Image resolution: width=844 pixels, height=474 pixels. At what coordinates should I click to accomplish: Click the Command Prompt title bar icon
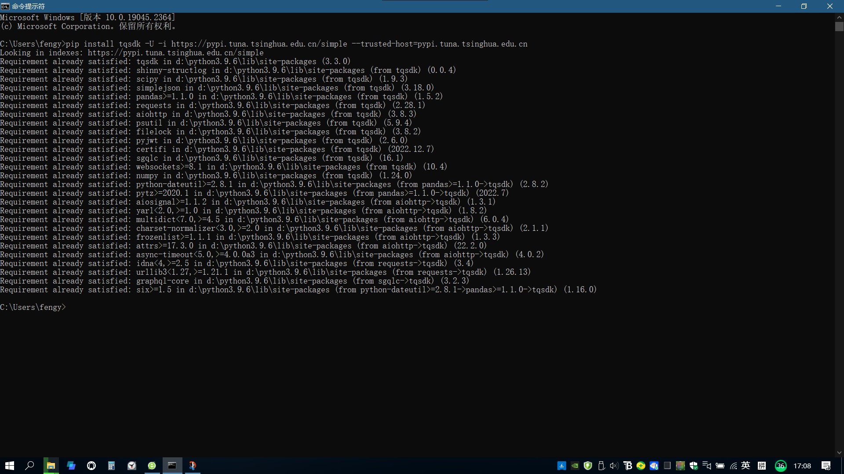coord(5,6)
